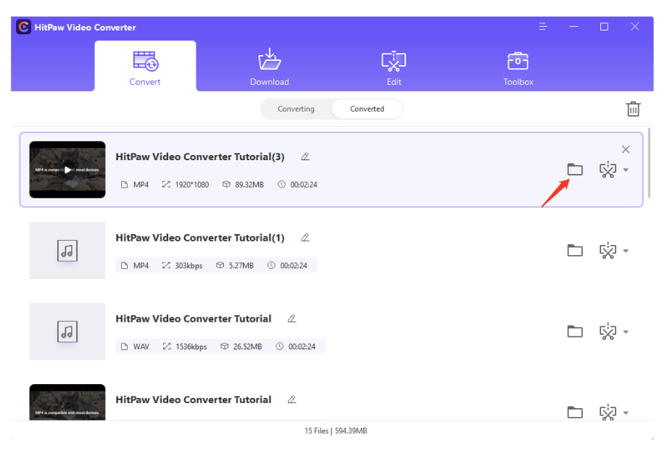Maximize the HitPaw Video Converter window
This screenshot has width=667, height=461.
point(604,27)
